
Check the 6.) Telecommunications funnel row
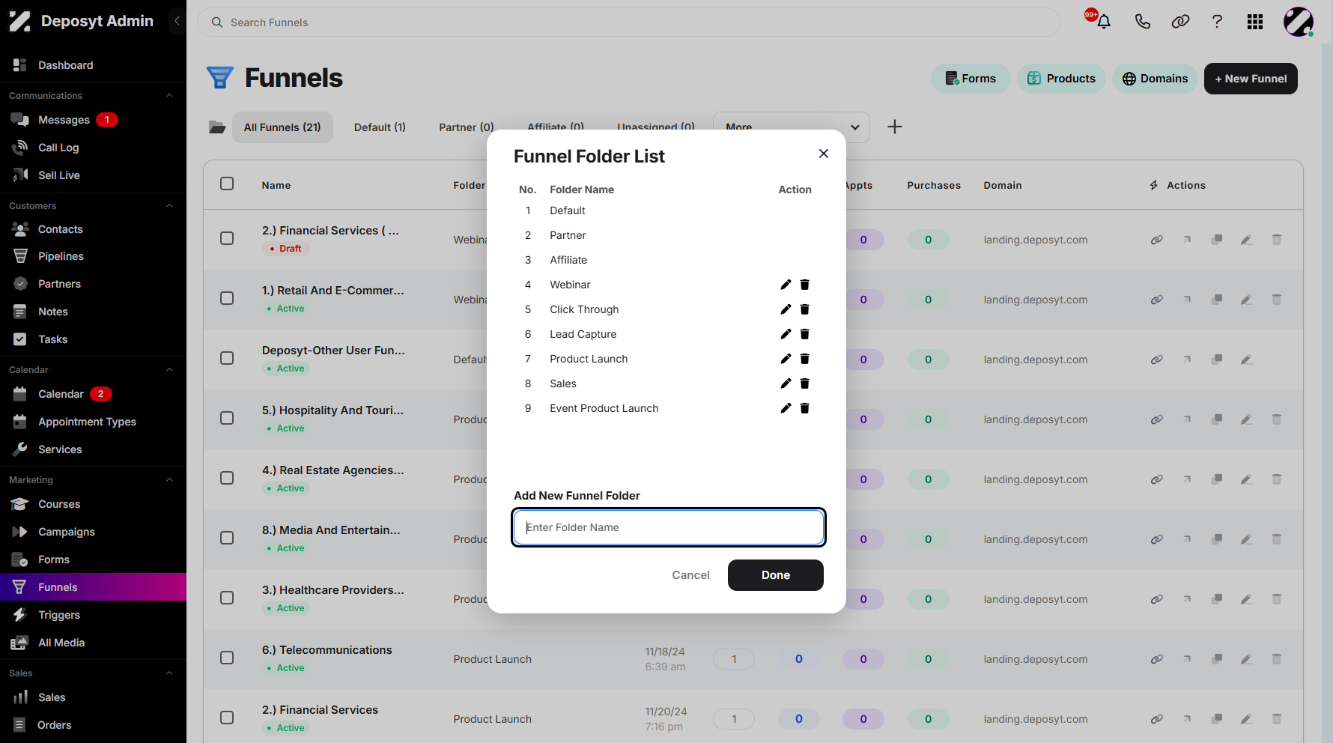click(227, 658)
